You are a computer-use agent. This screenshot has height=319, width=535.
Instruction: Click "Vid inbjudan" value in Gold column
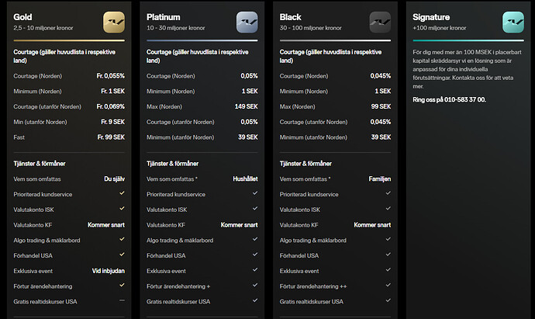tap(108, 271)
